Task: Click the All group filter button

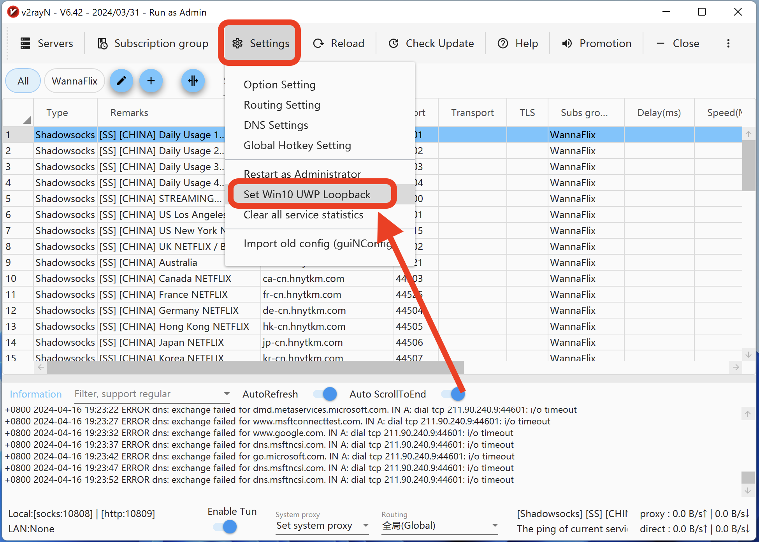Action: pos(23,81)
